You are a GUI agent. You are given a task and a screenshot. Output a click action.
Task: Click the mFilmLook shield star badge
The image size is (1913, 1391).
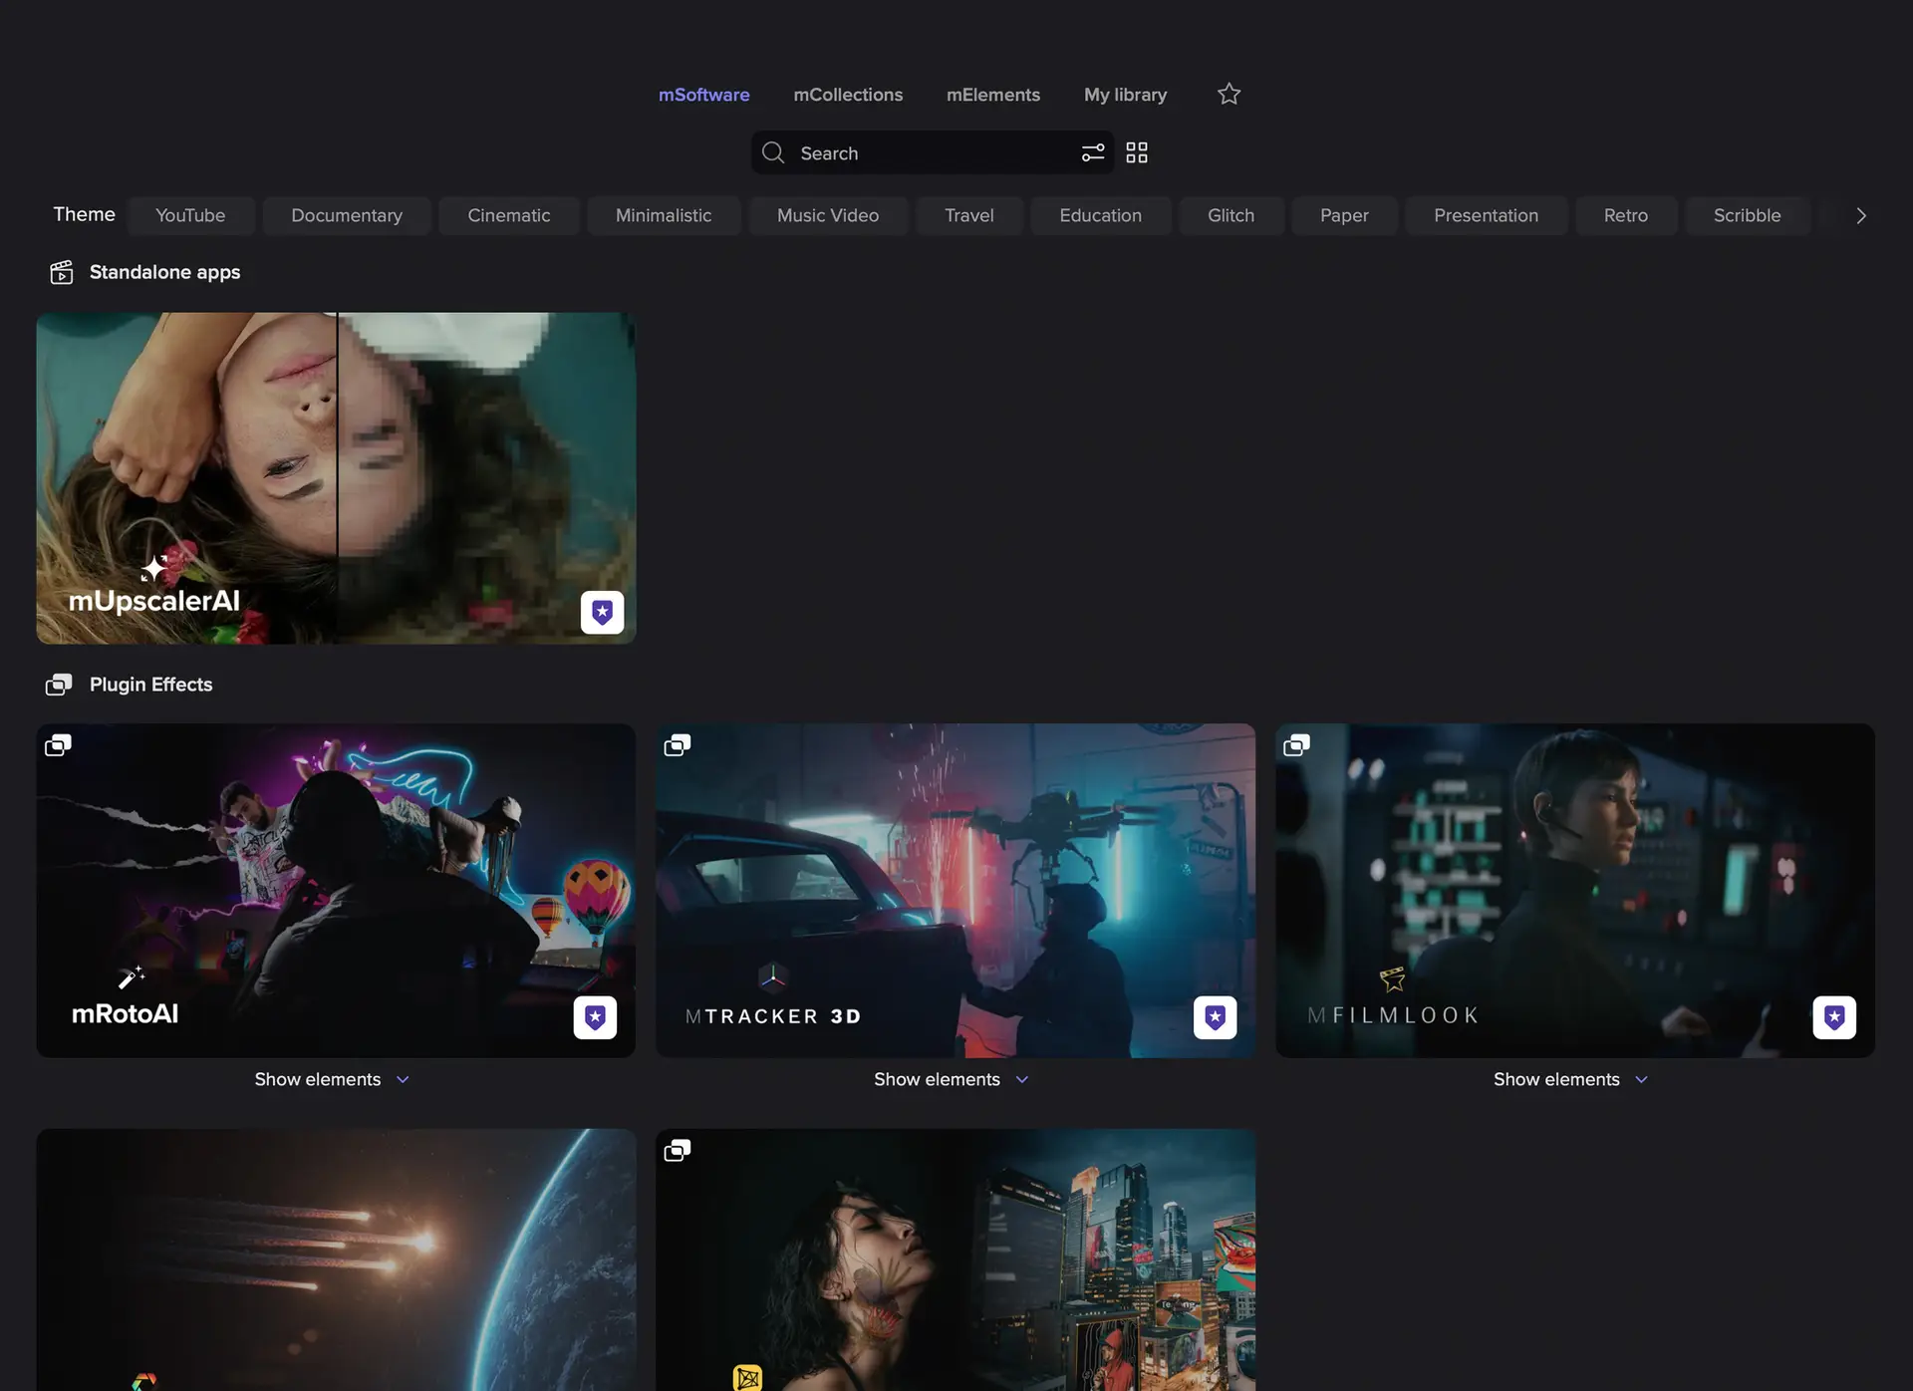tap(1833, 1017)
